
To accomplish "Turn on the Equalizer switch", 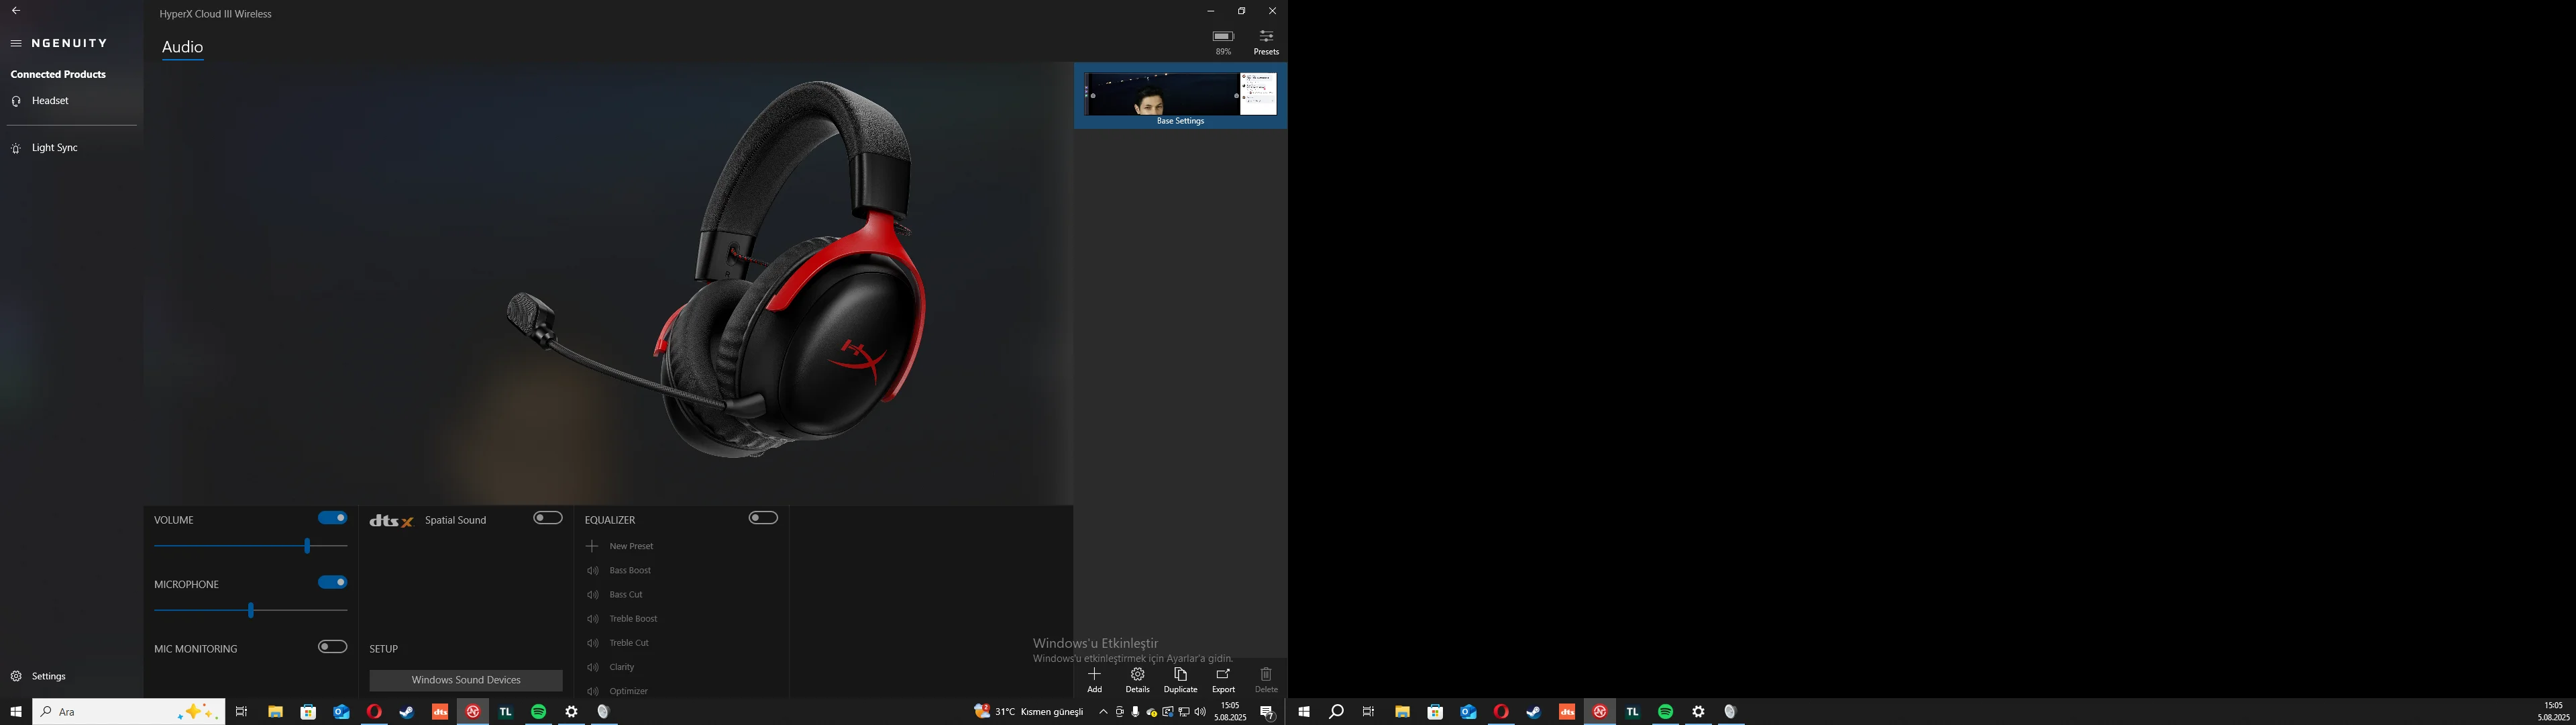I will (x=763, y=519).
